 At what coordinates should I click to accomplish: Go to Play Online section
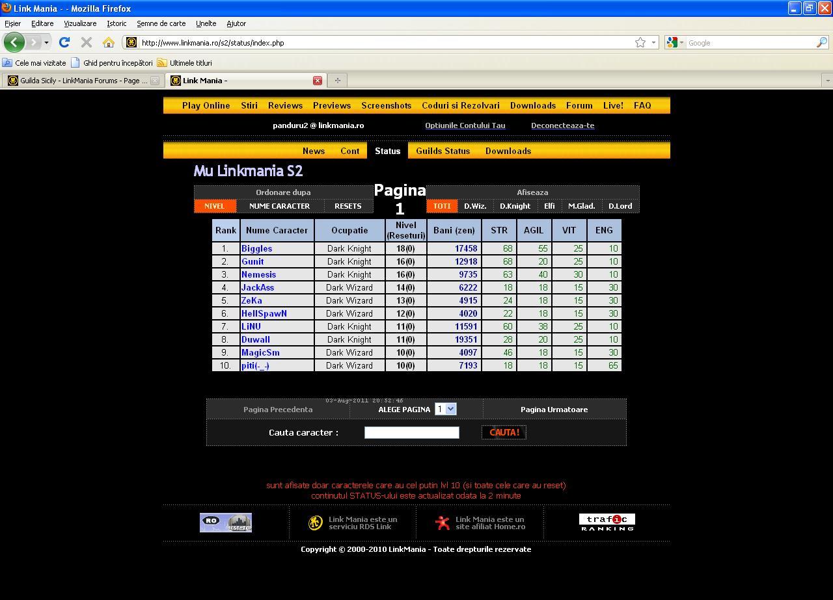click(x=206, y=105)
